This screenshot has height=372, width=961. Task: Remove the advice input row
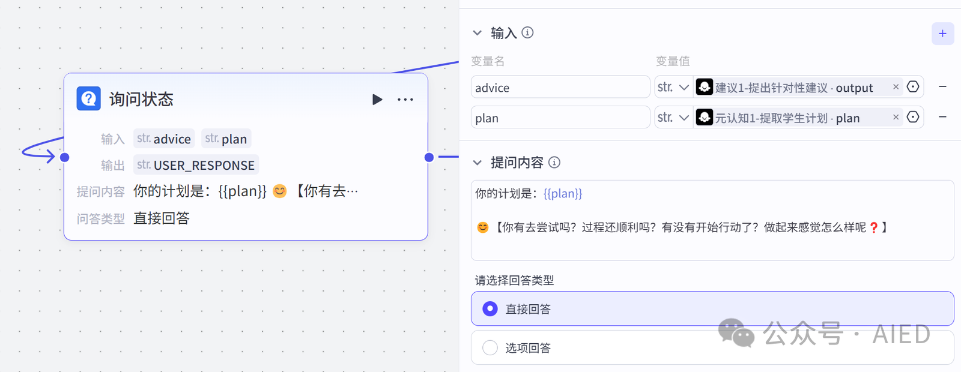pyautogui.click(x=942, y=87)
